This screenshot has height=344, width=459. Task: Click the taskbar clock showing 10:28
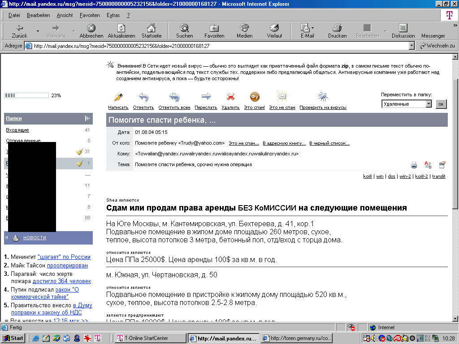tap(448, 338)
